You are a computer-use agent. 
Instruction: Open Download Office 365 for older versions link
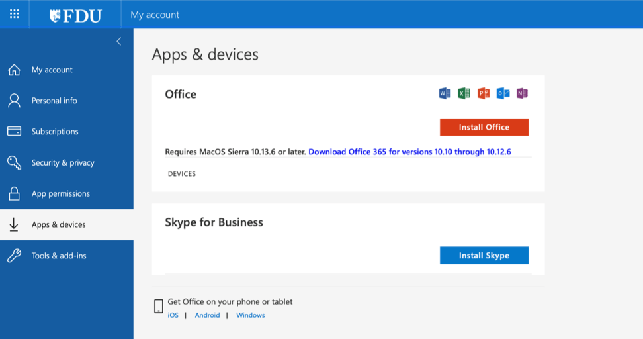coord(409,152)
